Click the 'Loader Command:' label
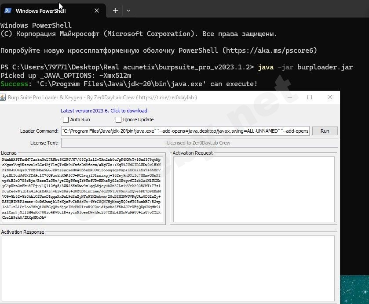The width and height of the screenshot is (369, 304). click(x=39, y=131)
